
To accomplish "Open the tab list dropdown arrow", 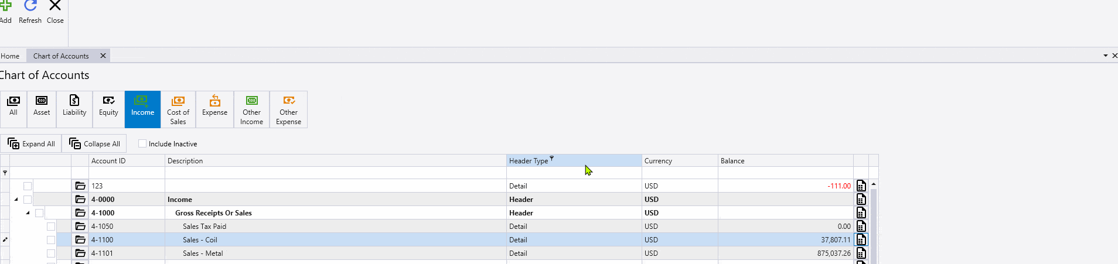I will pos(1106,56).
